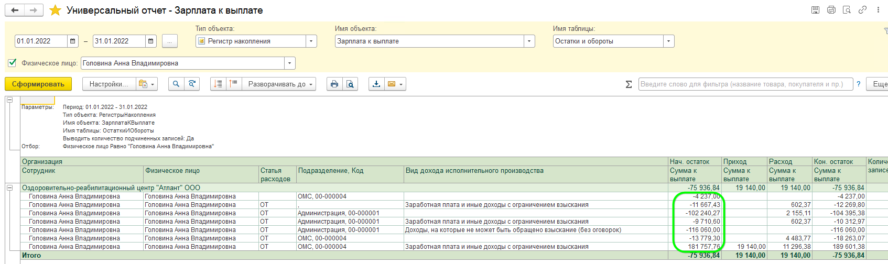Collapse the parameters section expander
Viewport: 888px width, 264px height.
pos(9,100)
